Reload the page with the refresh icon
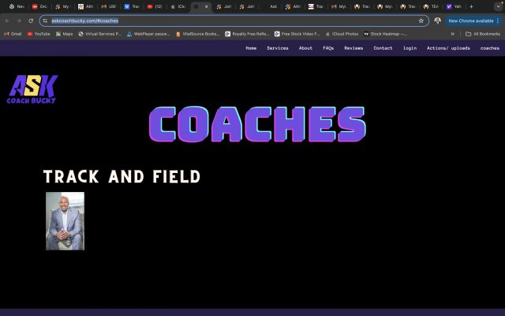This screenshot has height=316, width=505. (31, 21)
